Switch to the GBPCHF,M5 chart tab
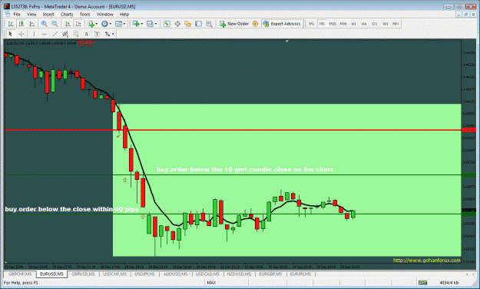The height and width of the screenshot is (289, 480). (20, 274)
